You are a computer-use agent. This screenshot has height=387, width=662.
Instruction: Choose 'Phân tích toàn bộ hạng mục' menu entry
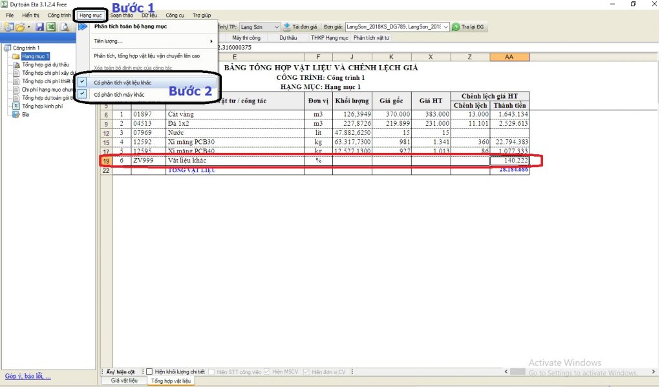(x=130, y=26)
